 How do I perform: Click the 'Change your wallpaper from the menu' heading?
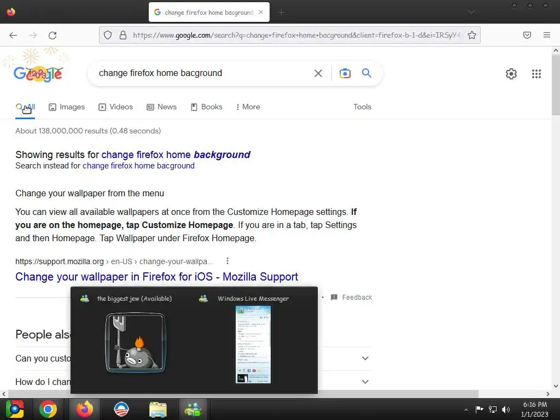pyautogui.click(x=90, y=193)
